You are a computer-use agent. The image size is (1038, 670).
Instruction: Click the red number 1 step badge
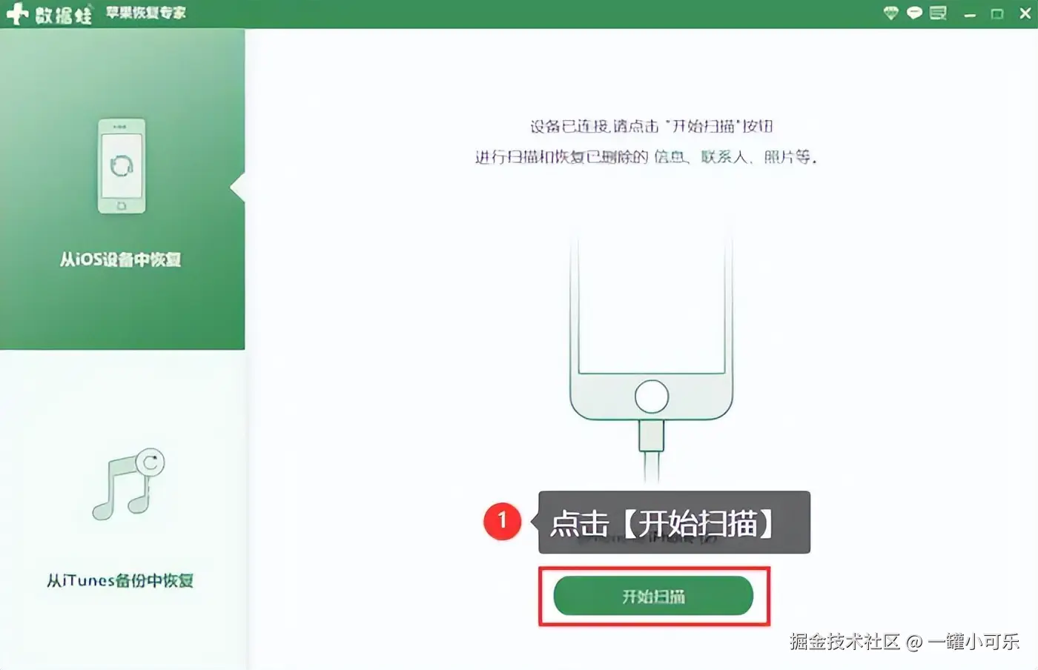[502, 521]
